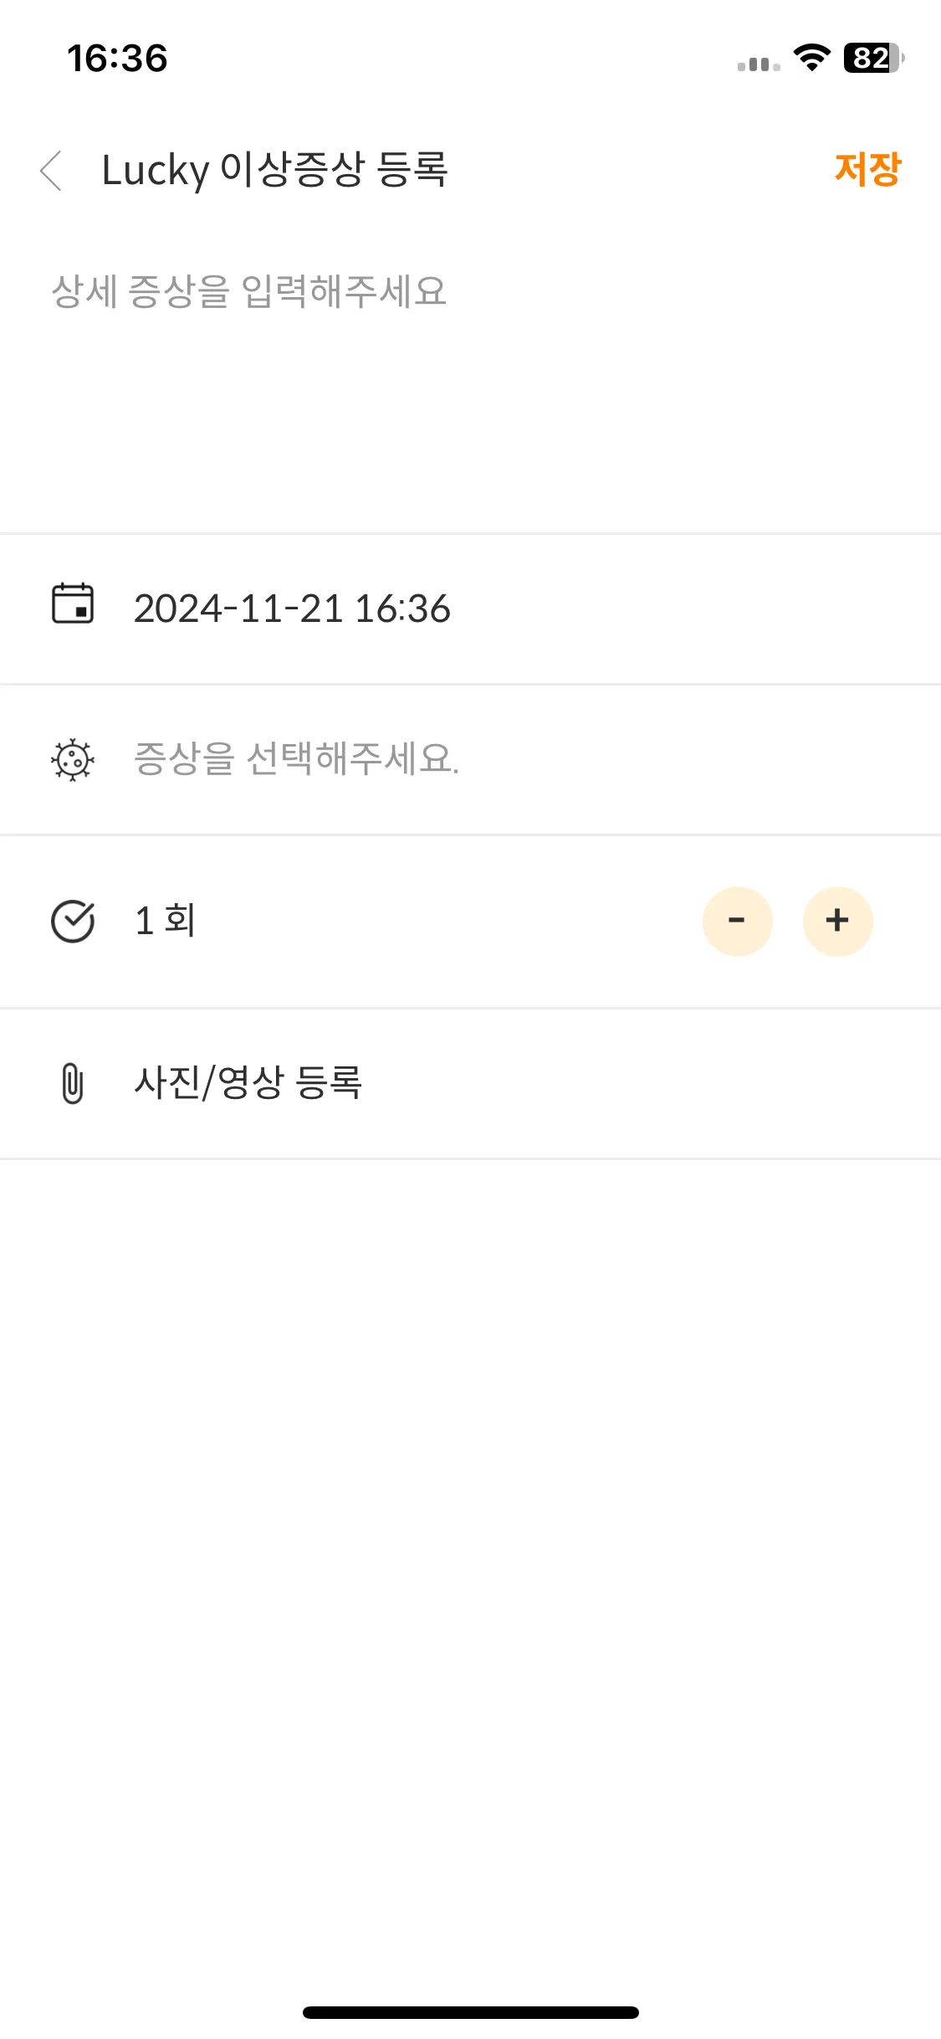Tap the home indicator bar
This screenshot has width=941, height=2039.
pos(471,2011)
